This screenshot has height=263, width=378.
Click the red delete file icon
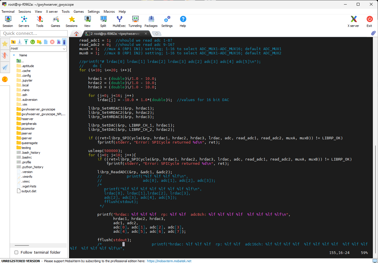click(52, 42)
